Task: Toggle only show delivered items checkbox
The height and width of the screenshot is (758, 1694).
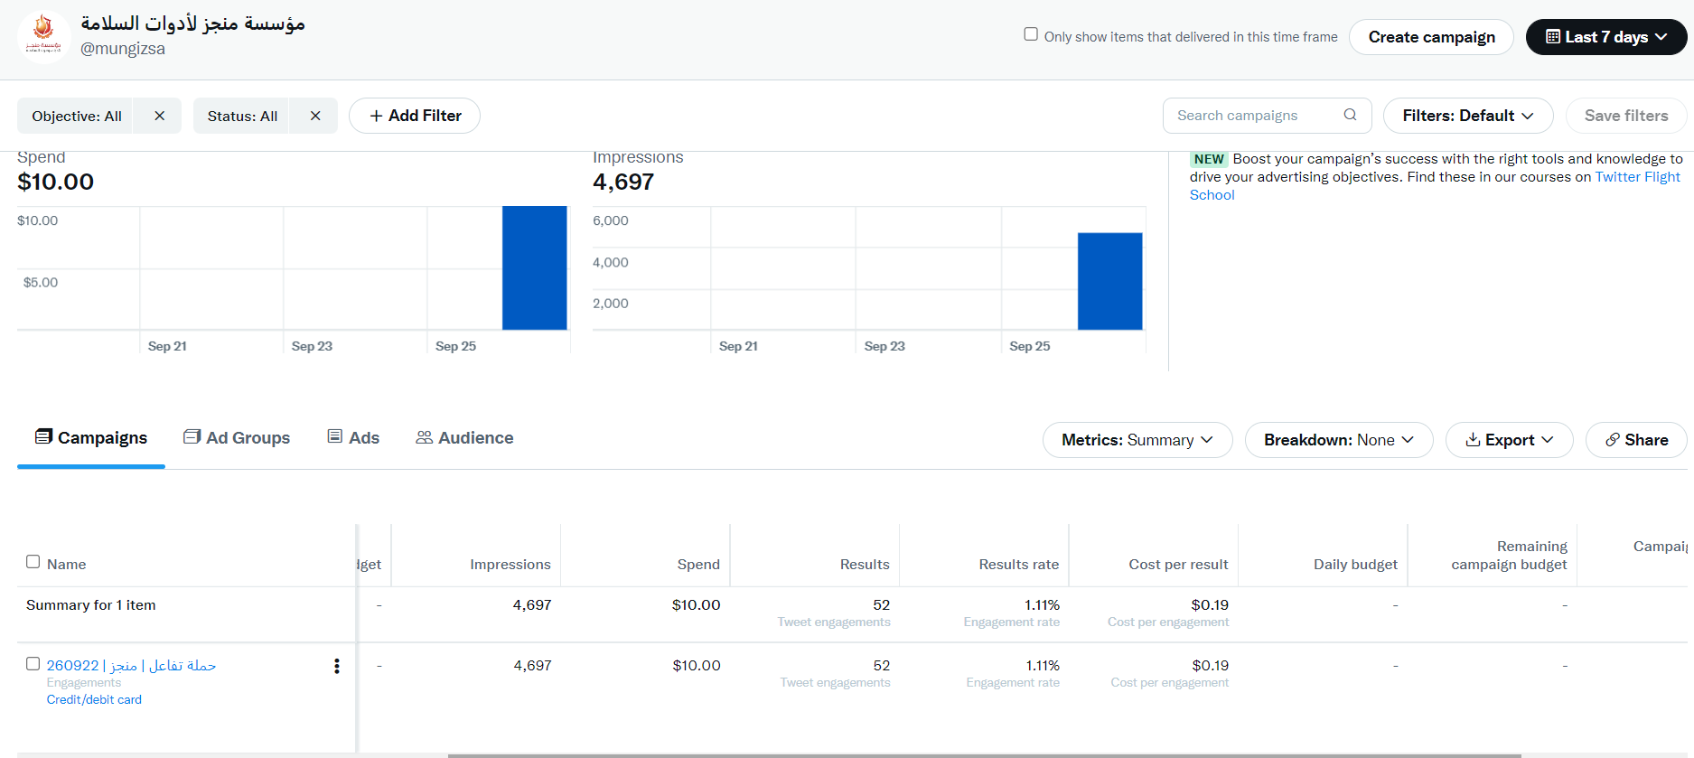Action: pyautogui.click(x=1031, y=34)
